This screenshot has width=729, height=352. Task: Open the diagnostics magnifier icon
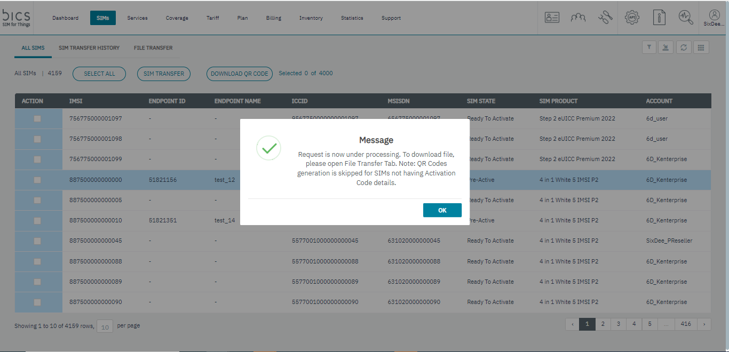[686, 17]
